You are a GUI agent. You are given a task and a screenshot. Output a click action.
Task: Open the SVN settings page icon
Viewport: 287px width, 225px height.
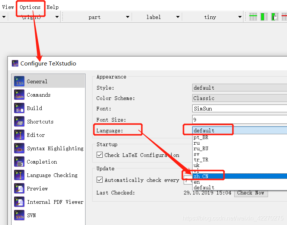[19, 215]
